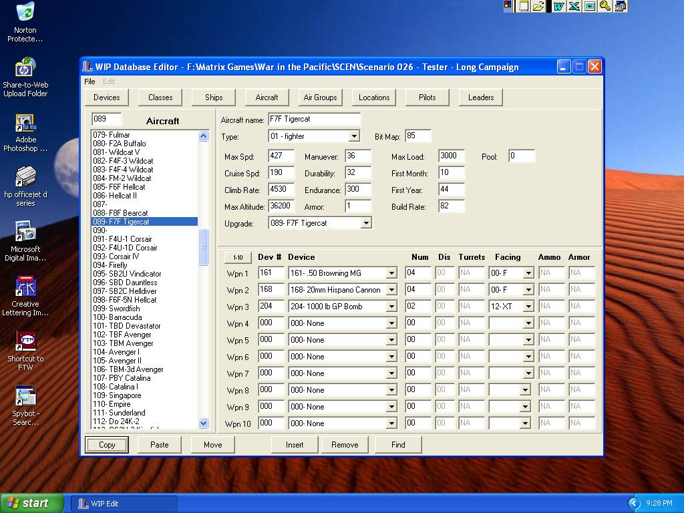Viewport: 684px width, 513px height.
Task: Click the Copy button
Action: pyautogui.click(x=107, y=445)
